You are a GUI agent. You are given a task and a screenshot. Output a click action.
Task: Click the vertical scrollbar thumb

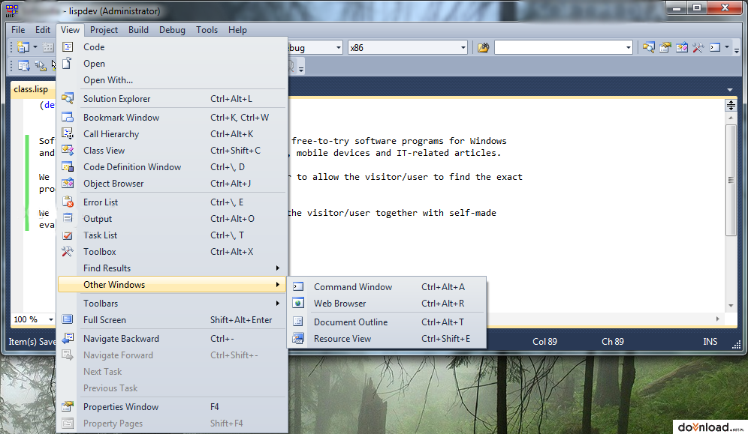(730, 180)
